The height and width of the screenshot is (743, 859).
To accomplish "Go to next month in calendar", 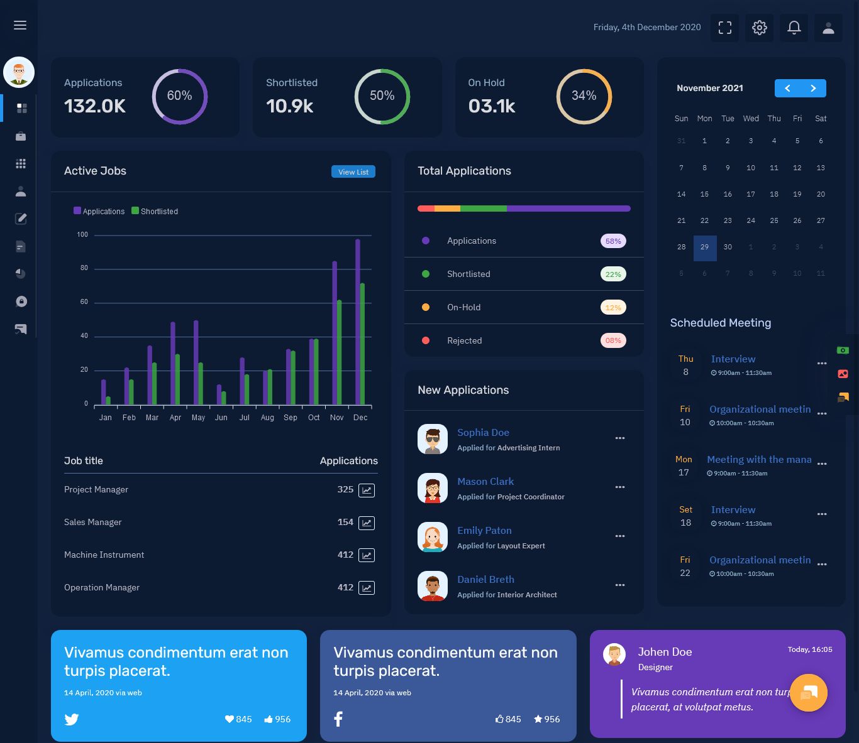I will [813, 89].
